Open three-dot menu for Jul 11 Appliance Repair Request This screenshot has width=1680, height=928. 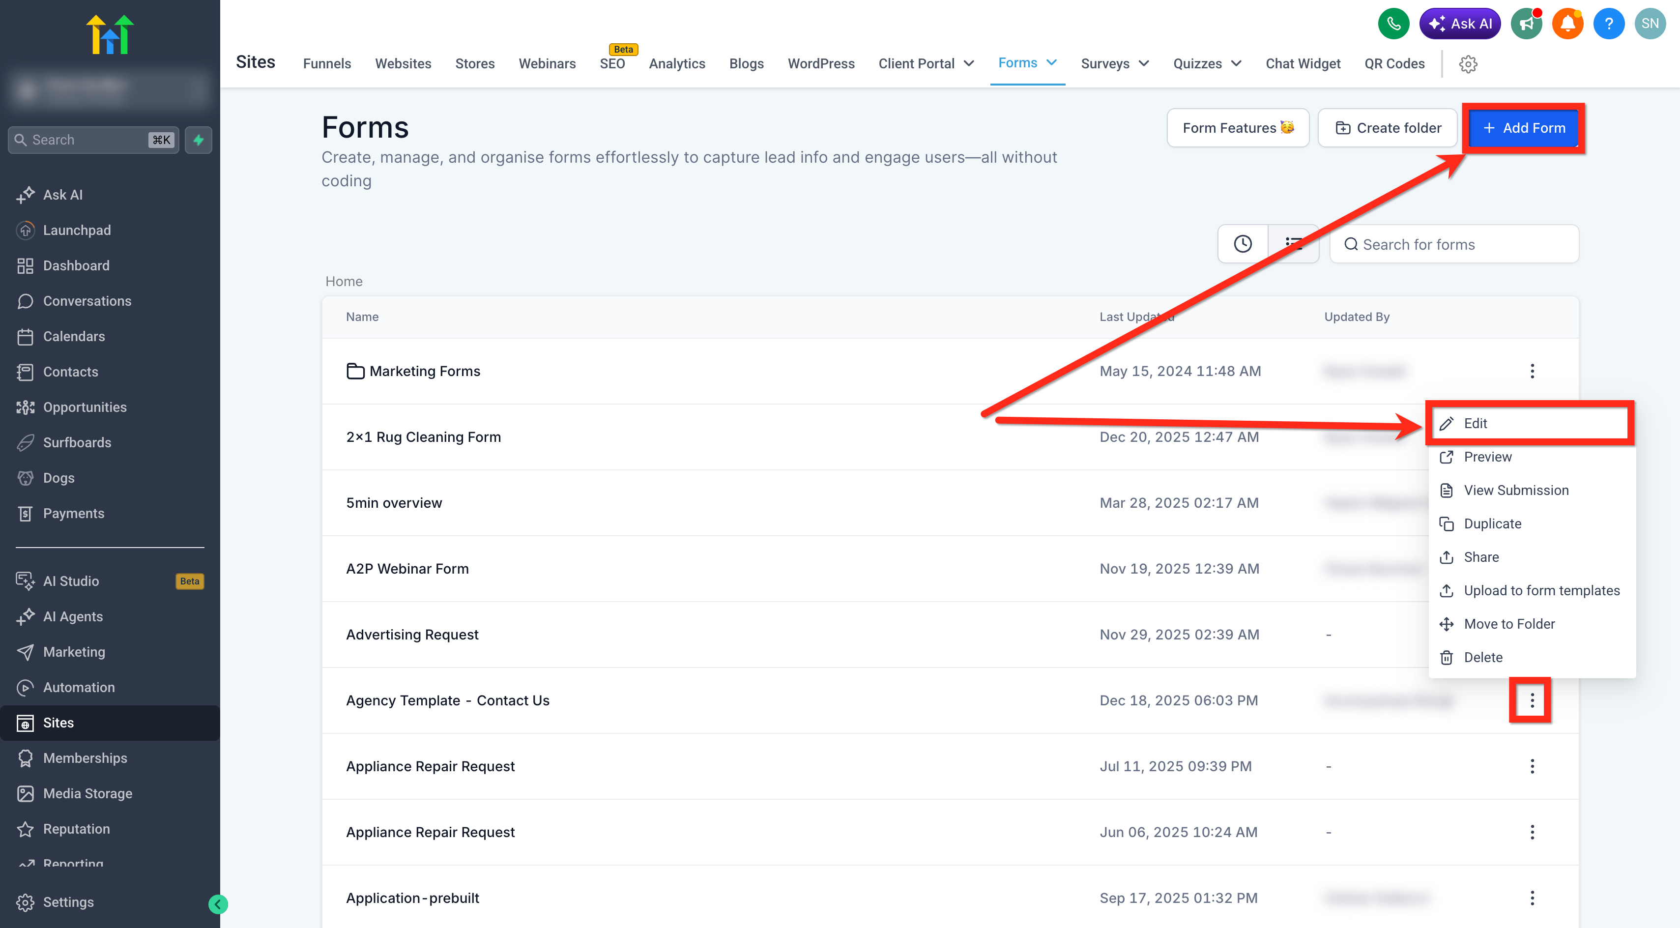pyautogui.click(x=1532, y=766)
